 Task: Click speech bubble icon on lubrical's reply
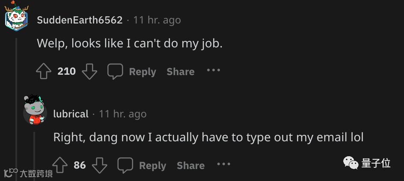tap(125, 165)
